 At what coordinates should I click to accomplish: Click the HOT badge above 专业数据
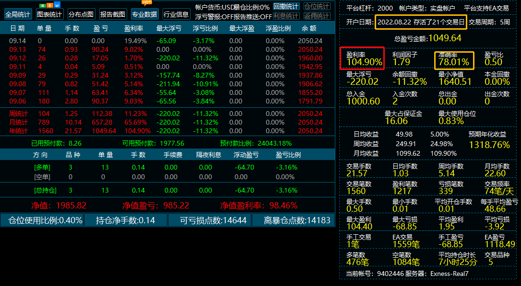147,2
